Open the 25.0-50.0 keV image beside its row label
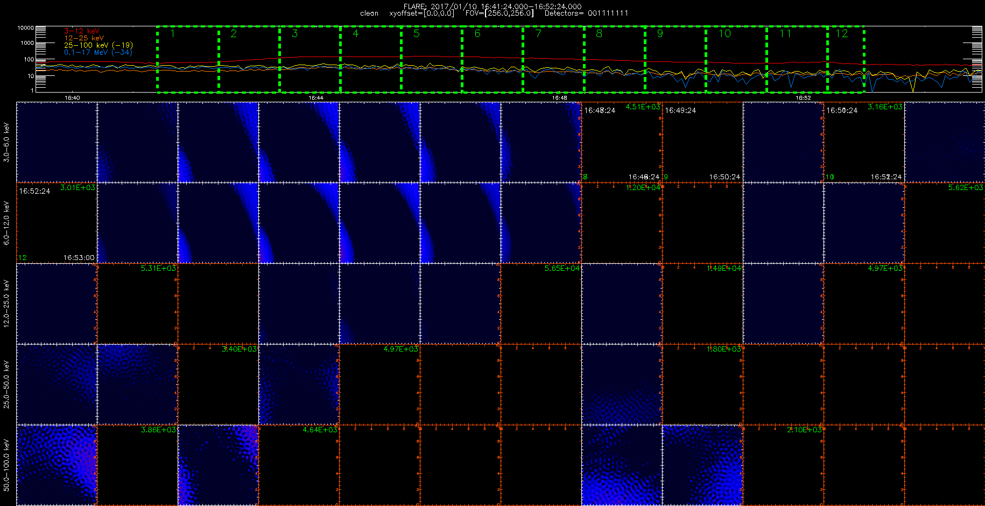Image resolution: width=985 pixels, height=506 pixels. [57, 384]
